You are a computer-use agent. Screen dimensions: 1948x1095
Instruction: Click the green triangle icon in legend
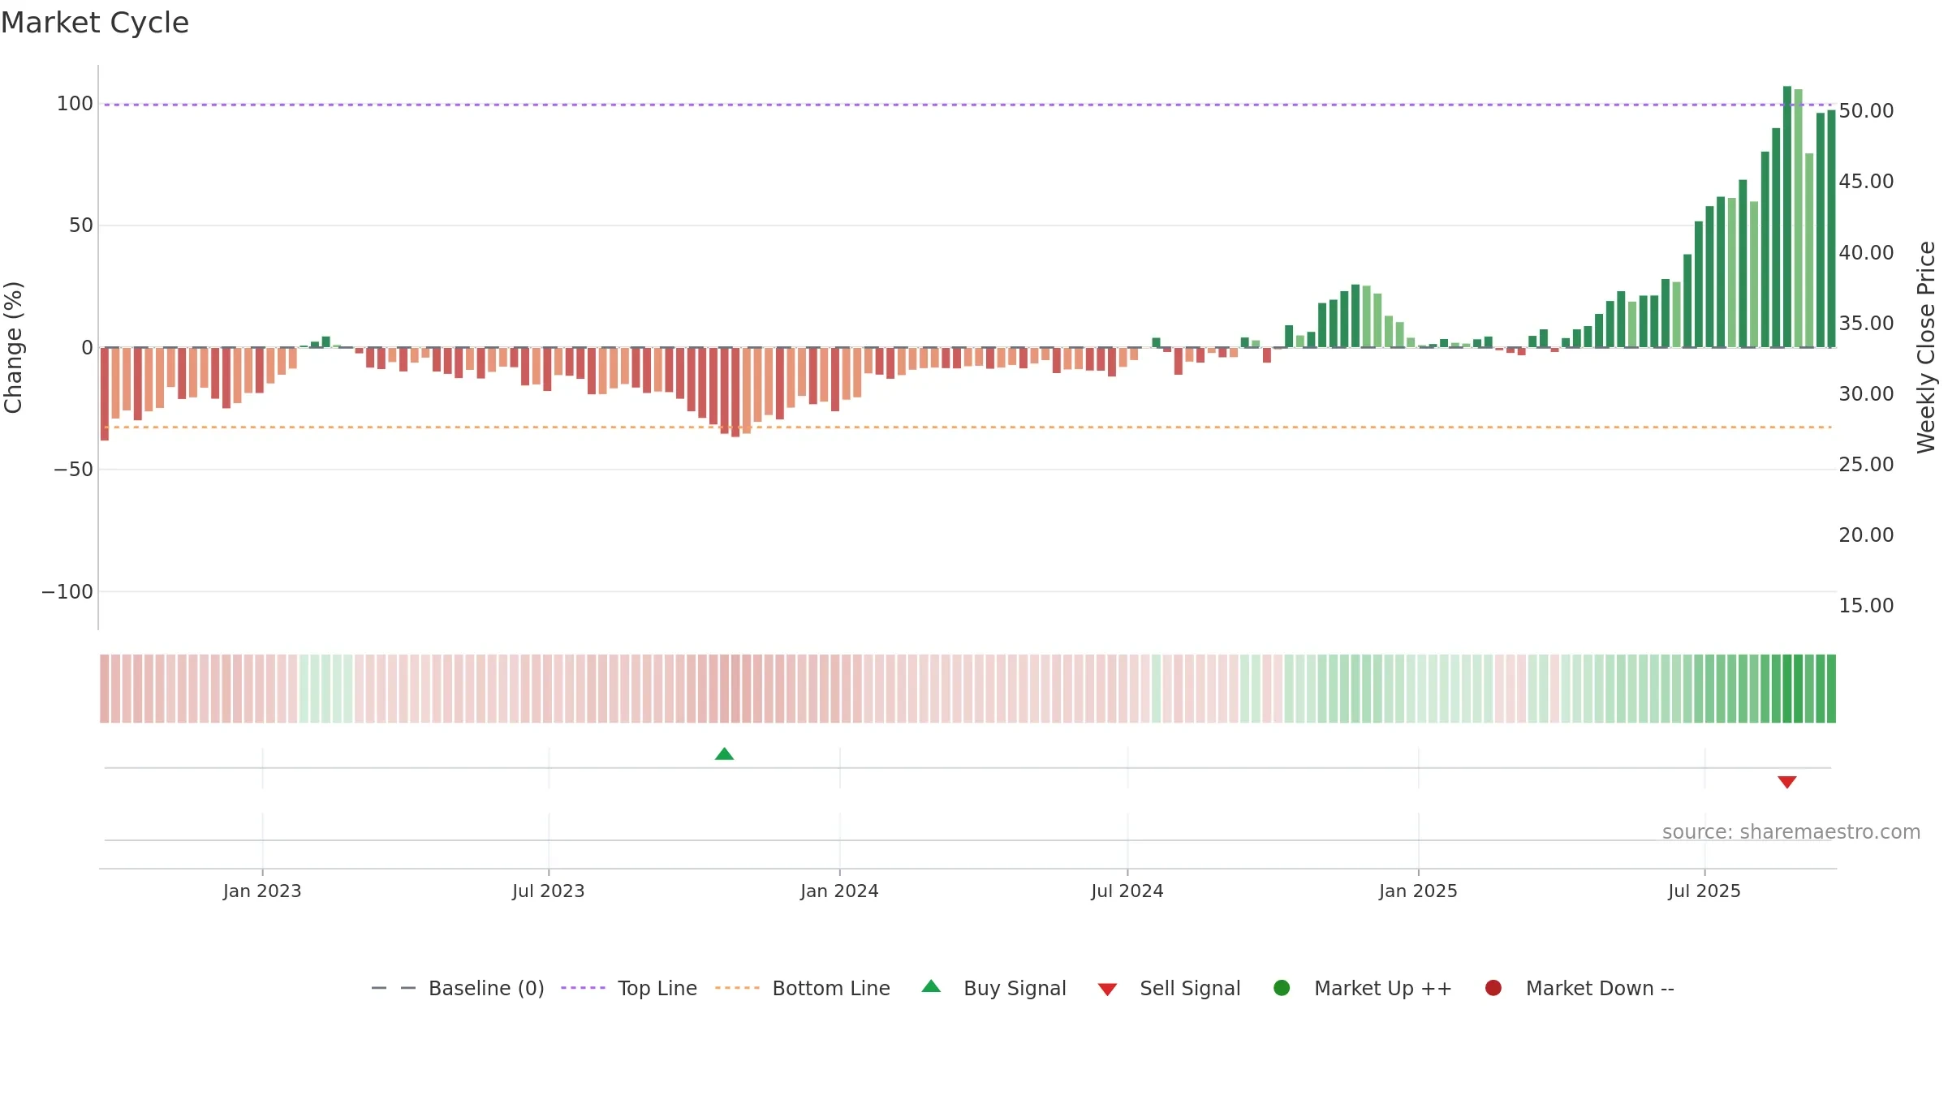pos(931,986)
